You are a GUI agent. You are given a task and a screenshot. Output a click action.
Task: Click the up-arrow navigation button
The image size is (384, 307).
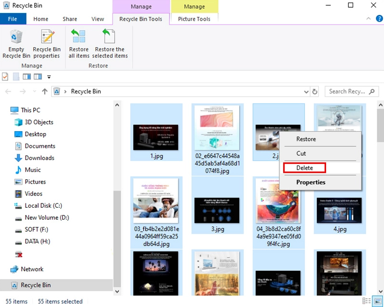tap(45, 92)
